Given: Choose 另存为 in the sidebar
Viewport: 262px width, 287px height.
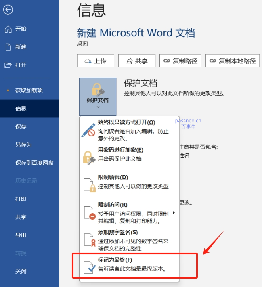Looking at the screenshot, I should click(29, 145).
